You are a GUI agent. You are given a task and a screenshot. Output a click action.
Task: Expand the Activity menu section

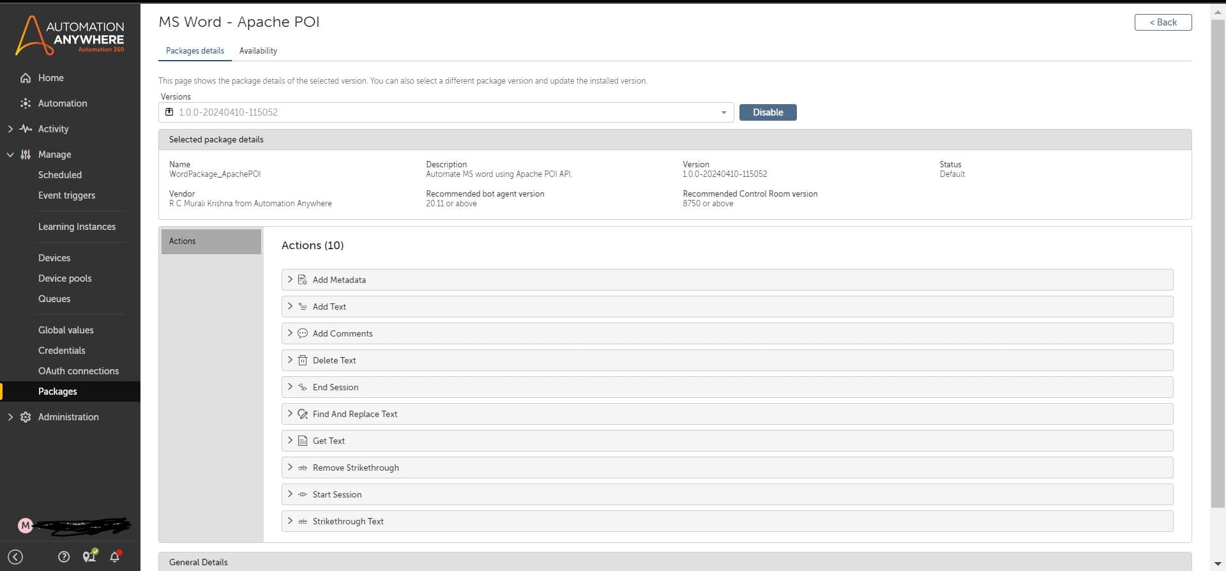(x=10, y=129)
